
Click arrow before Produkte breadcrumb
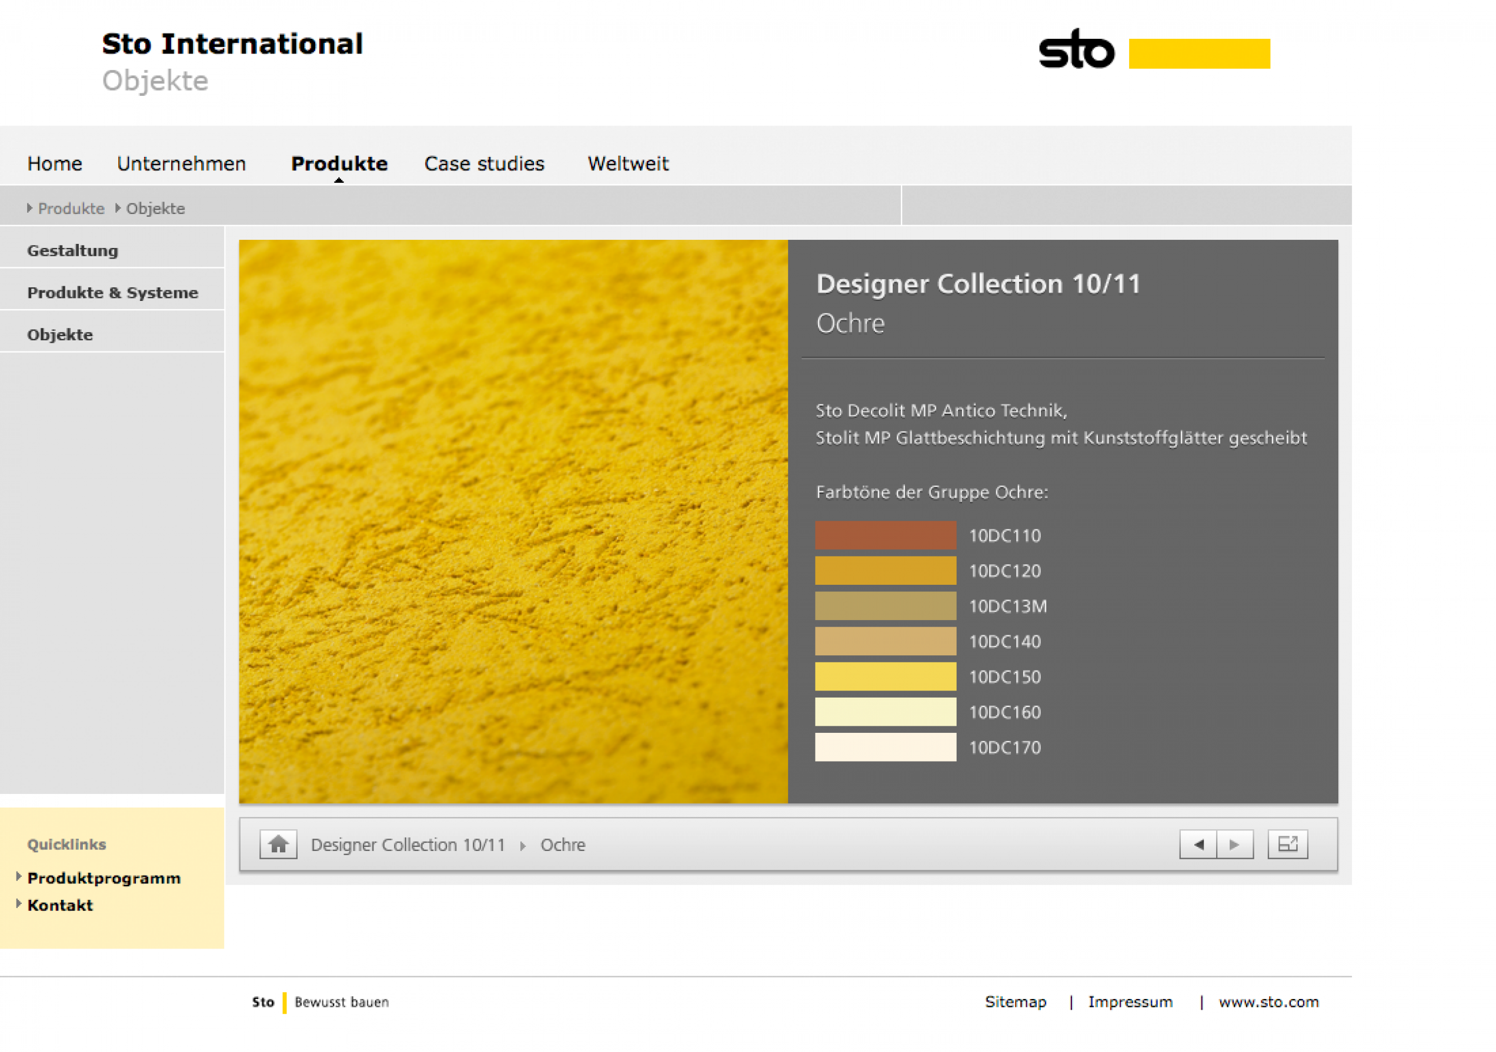click(x=29, y=207)
